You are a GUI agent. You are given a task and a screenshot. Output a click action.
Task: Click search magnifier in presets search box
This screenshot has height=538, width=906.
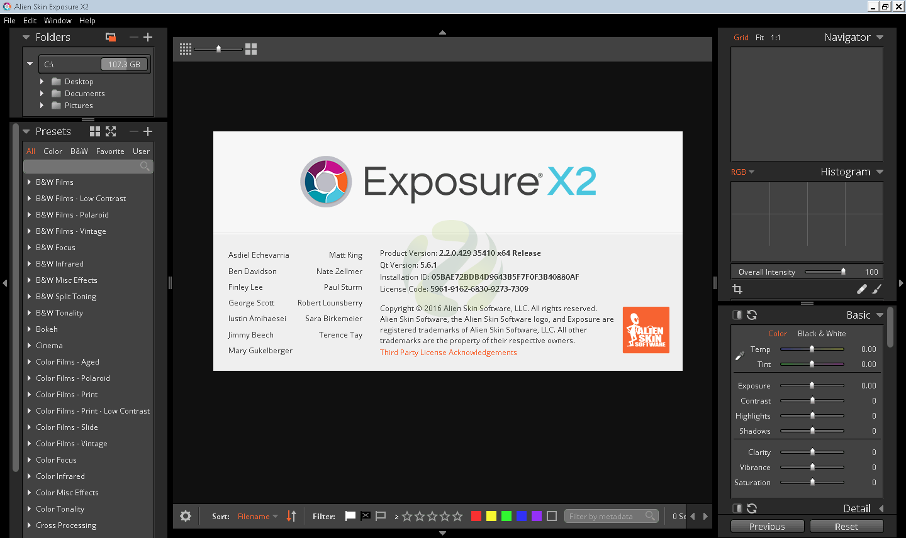145,166
